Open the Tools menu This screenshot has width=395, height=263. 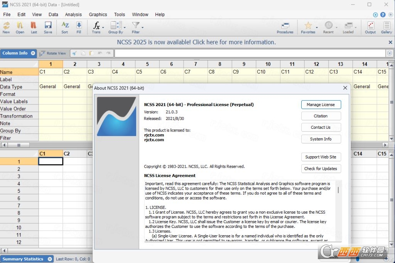pyautogui.click(x=120, y=15)
